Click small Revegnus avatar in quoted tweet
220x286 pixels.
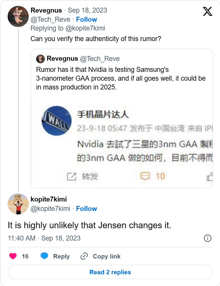pyautogui.click(x=40, y=59)
